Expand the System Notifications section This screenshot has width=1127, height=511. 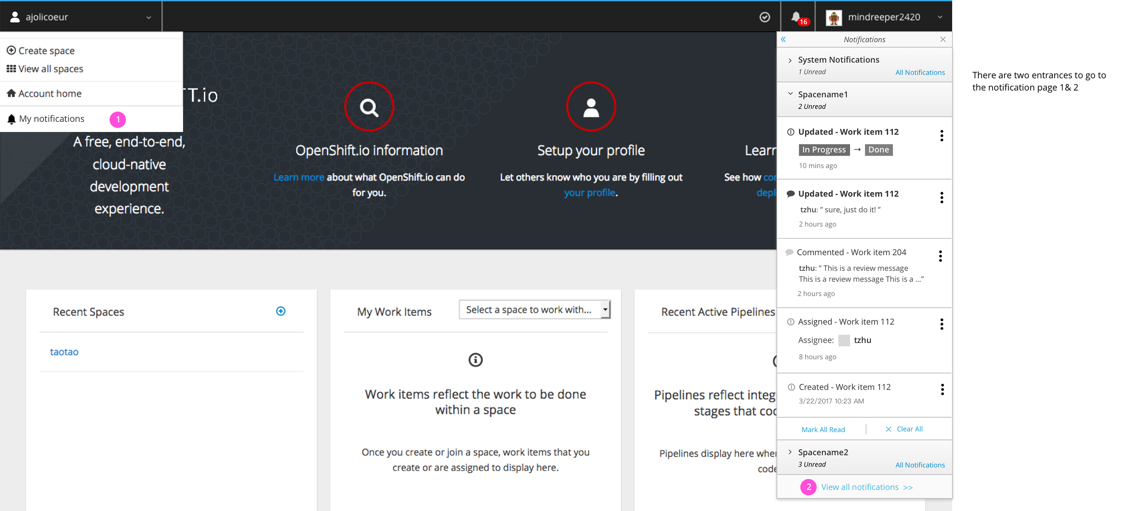coord(791,60)
